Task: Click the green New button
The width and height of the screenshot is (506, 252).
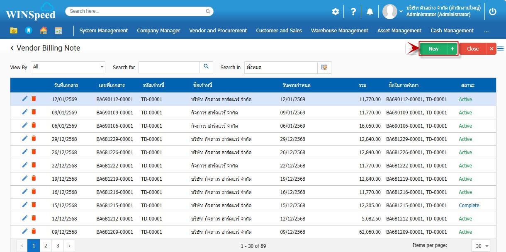Action: (x=433, y=49)
